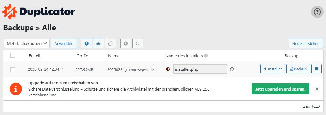The height and width of the screenshot is (115, 326).
Task: Click the duplicate templates toolbar icon
Action: point(110,43)
